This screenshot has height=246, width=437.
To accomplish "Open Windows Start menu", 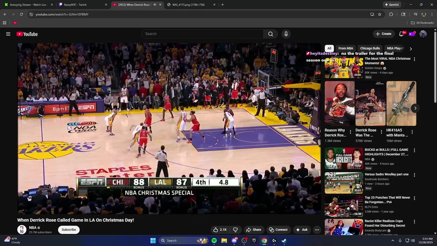I will click(x=153, y=241).
